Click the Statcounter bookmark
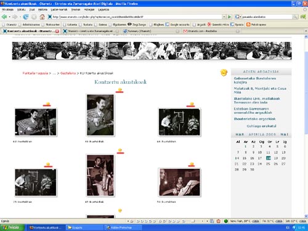 (x=51, y=25)
